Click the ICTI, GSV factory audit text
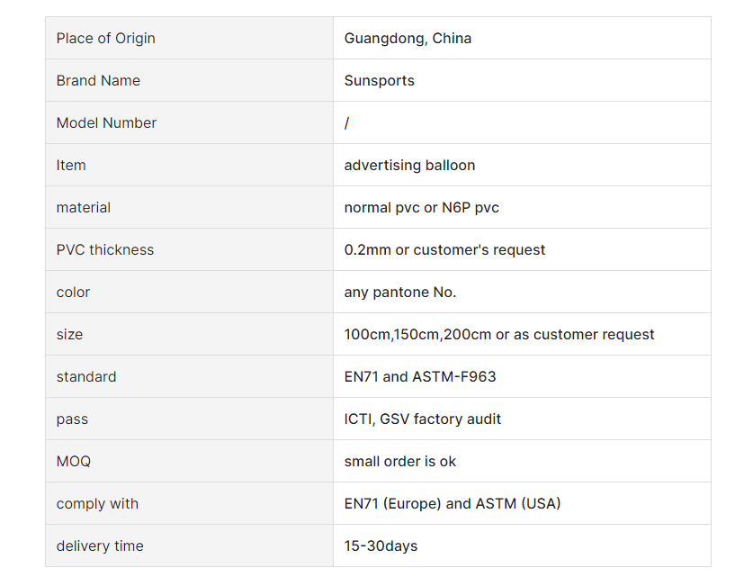The height and width of the screenshot is (577, 753). [422, 419]
